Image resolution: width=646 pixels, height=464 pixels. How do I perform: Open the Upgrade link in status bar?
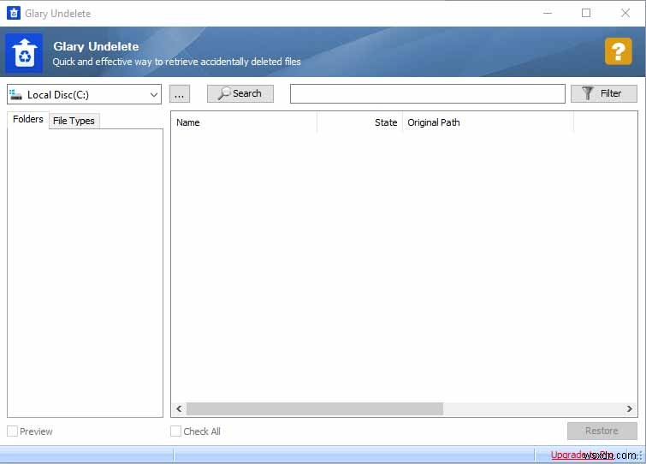[582, 455]
